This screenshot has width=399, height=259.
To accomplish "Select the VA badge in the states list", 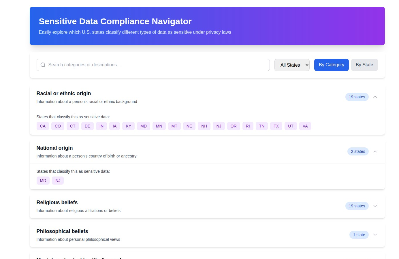I will coord(305,126).
